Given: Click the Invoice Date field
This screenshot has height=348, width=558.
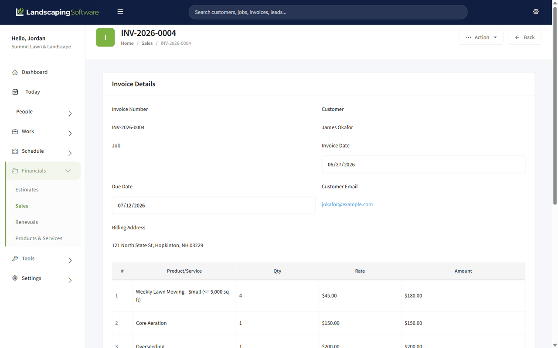Looking at the screenshot, I should (x=423, y=164).
